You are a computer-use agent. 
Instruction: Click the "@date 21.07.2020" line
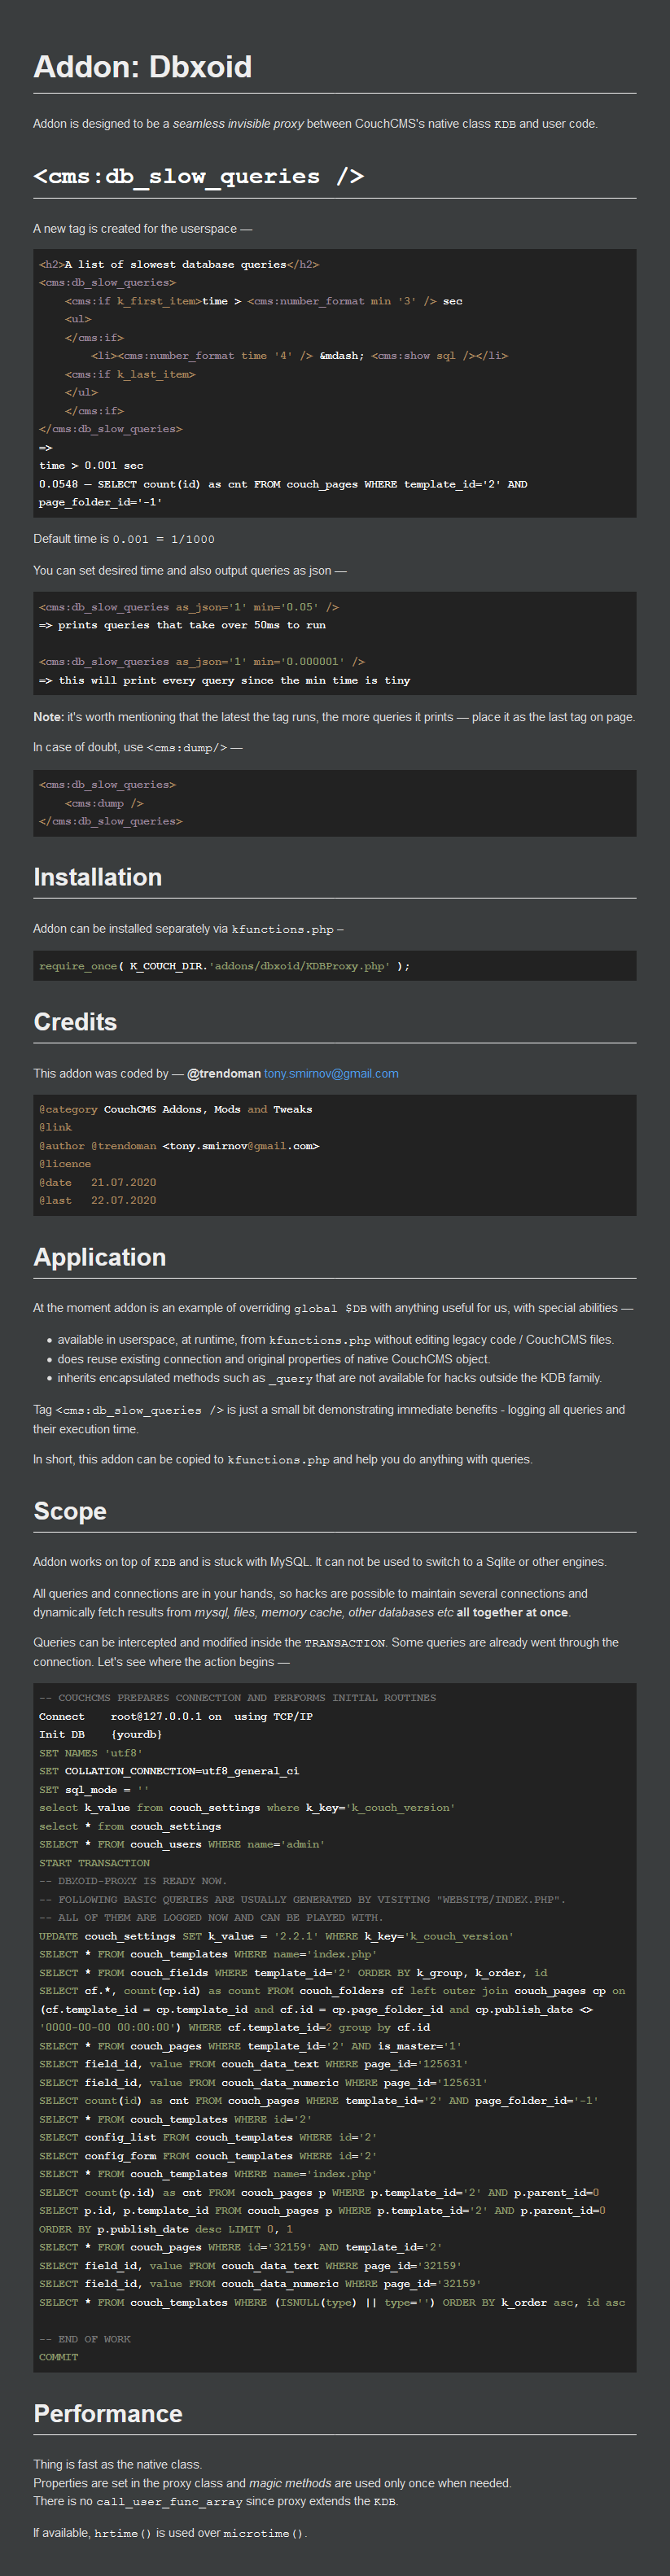click(x=98, y=1182)
